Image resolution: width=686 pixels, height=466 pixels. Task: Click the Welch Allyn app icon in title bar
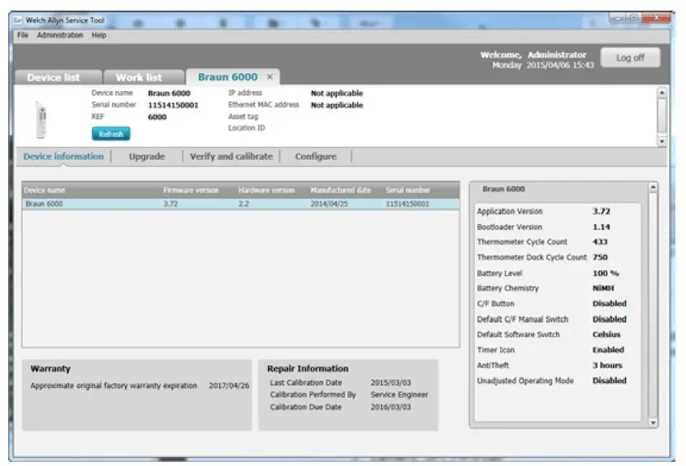[x=19, y=20]
